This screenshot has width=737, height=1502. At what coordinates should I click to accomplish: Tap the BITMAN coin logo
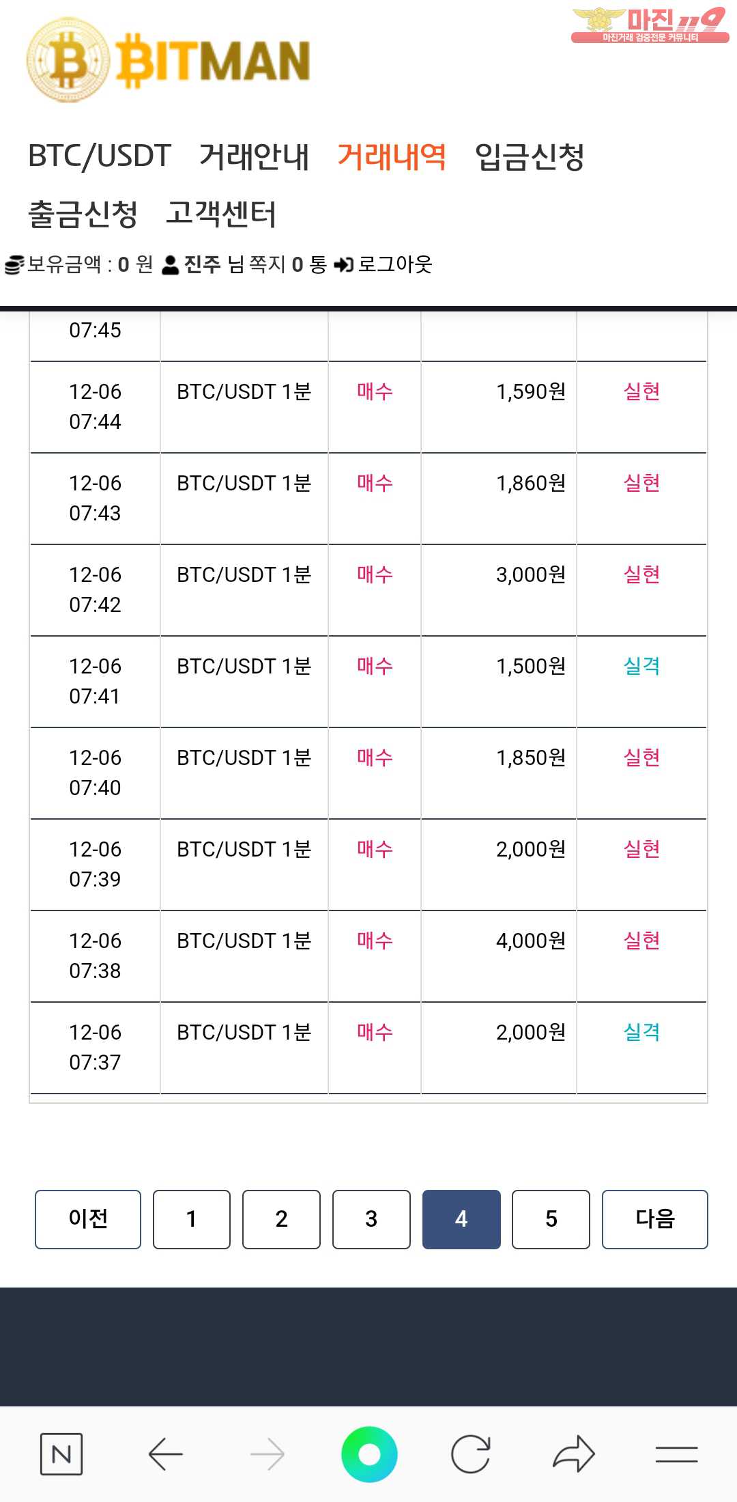[x=68, y=61]
